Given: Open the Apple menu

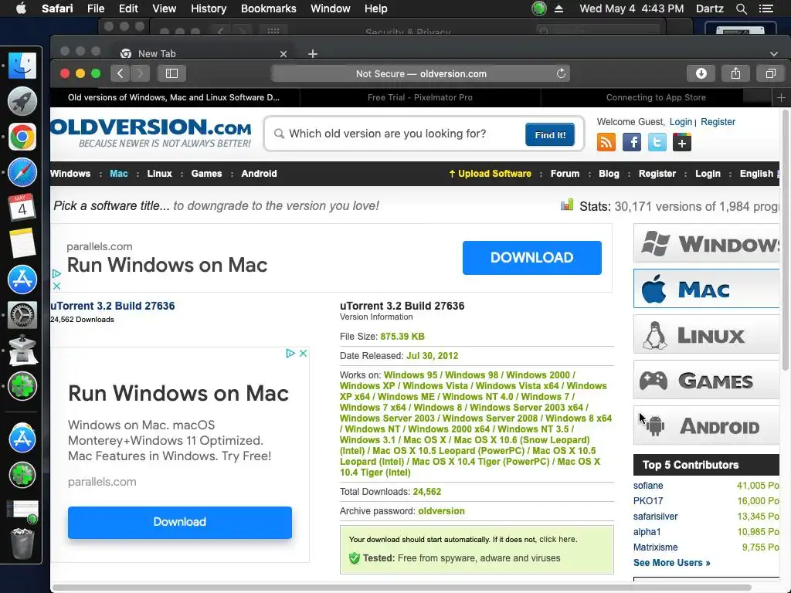Looking at the screenshot, I should click(x=21, y=8).
